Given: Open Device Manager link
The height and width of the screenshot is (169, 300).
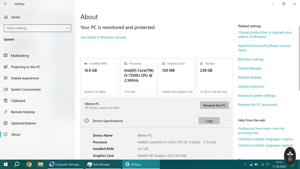Looking at the screenshot, I should (x=250, y=68).
